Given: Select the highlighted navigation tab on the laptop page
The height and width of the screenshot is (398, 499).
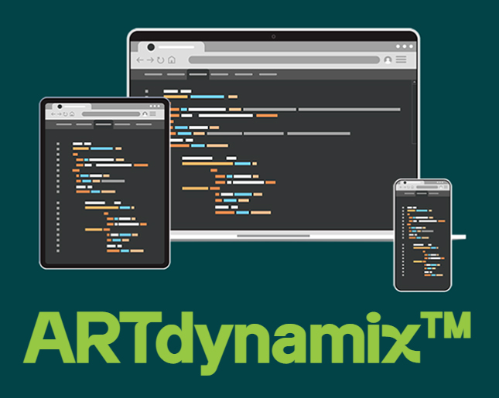Looking at the screenshot, I should click(x=198, y=74).
